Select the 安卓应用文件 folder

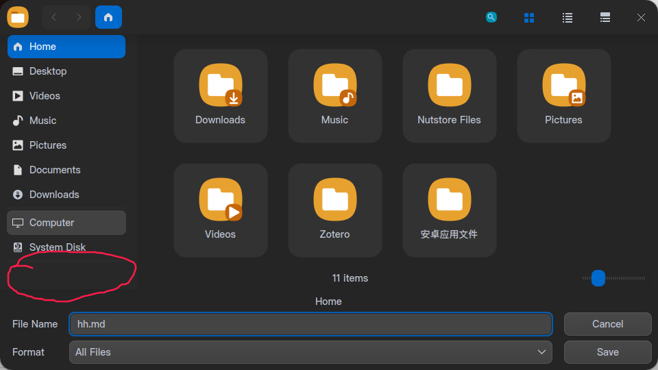click(x=450, y=210)
